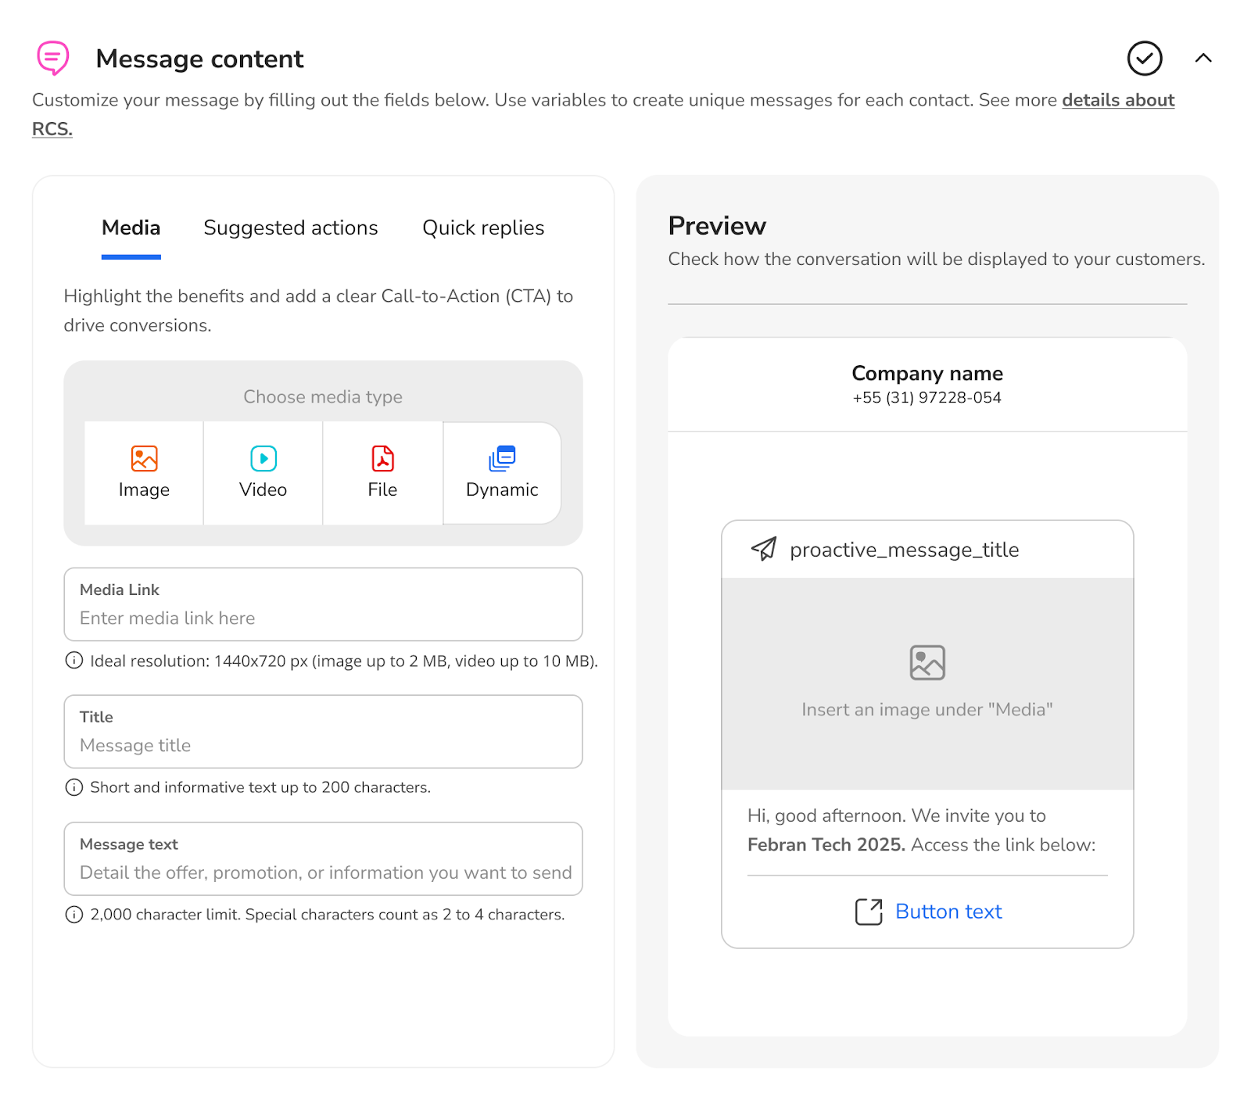The image size is (1251, 1100).
Task: Pick the File media type
Action: [x=382, y=472]
